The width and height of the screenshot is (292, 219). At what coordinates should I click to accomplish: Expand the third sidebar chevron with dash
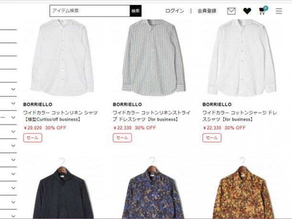pyautogui.click(x=13, y=118)
